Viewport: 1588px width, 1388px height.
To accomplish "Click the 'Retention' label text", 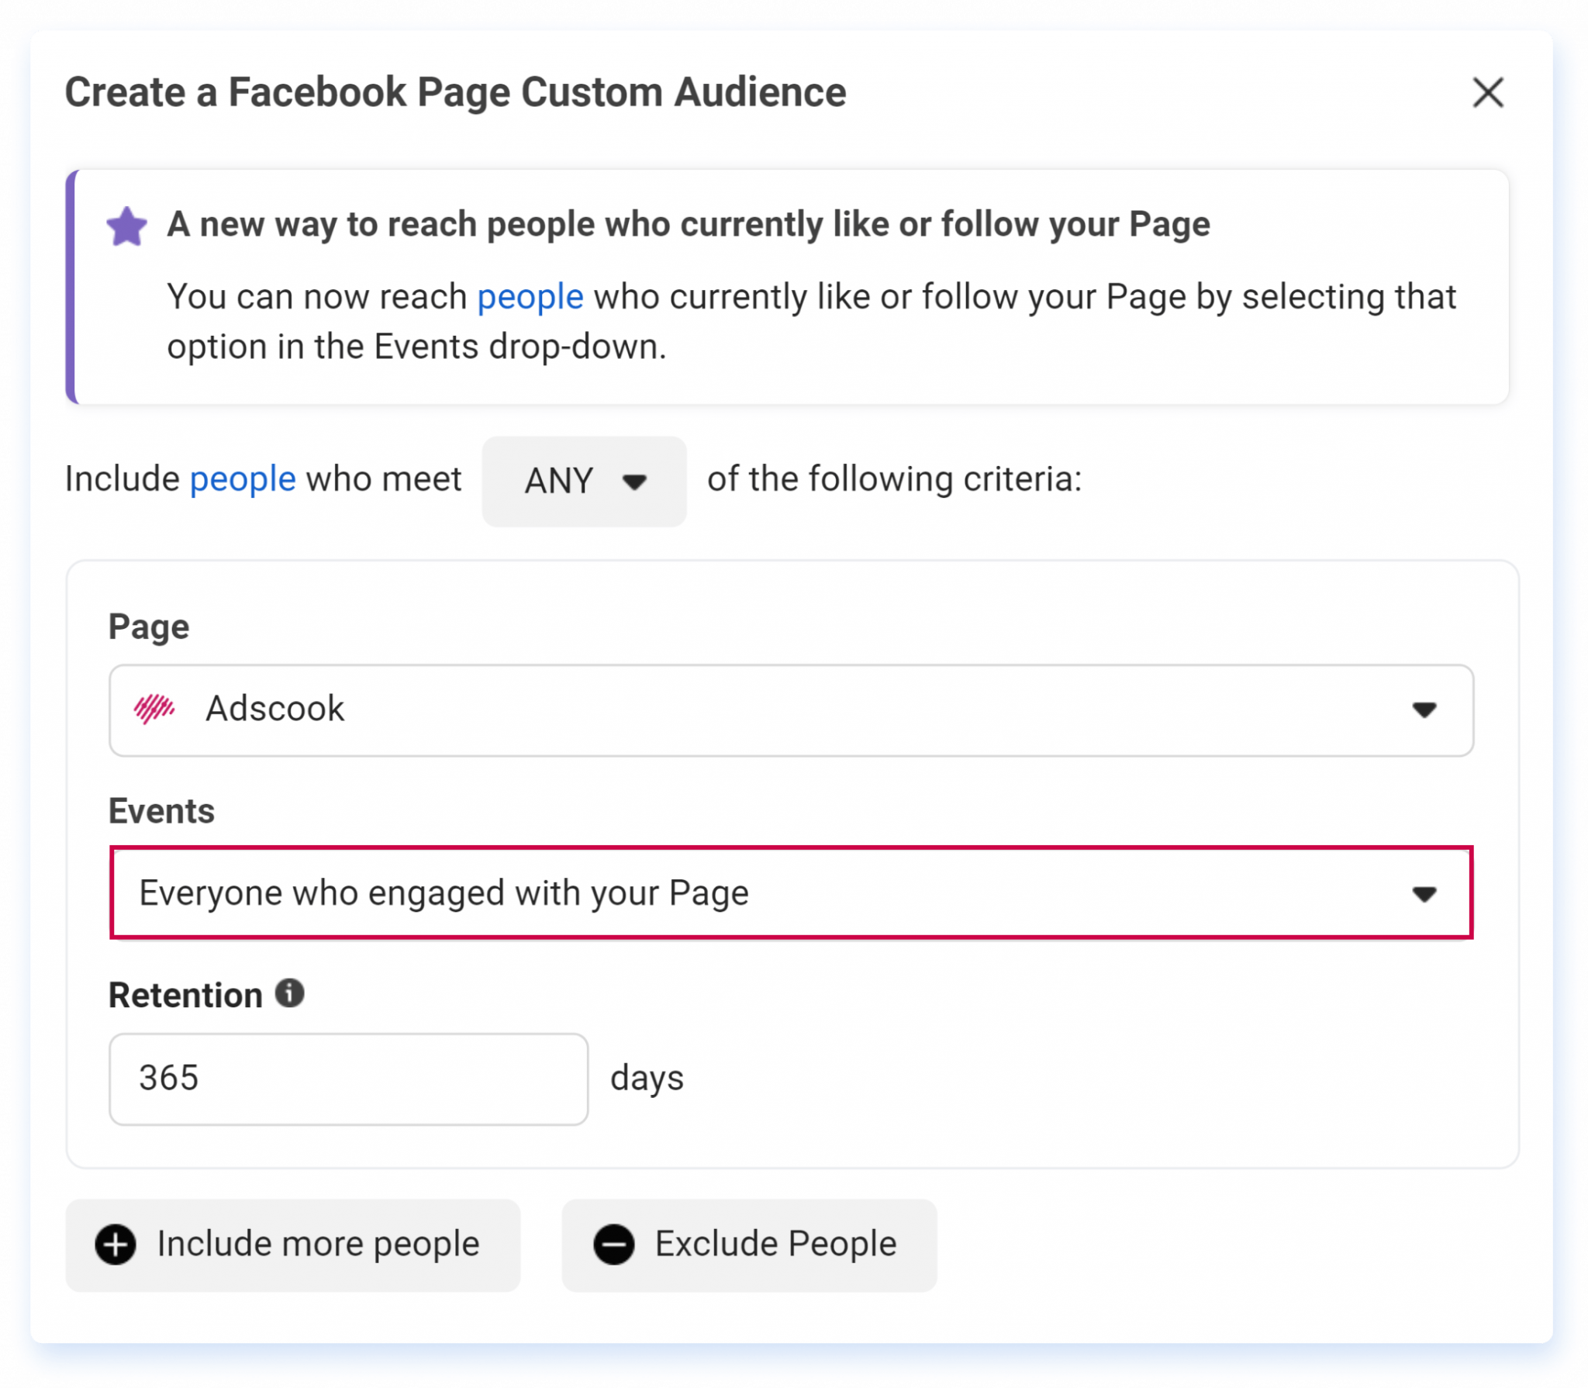I will click(x=185, y=995).
